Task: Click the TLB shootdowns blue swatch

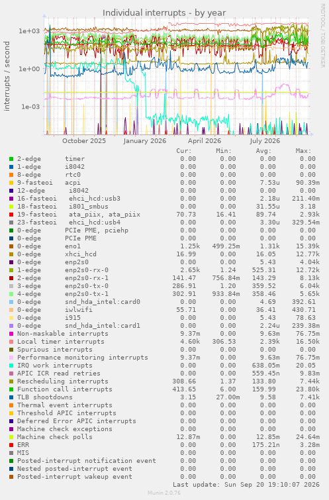Action: point(11,397)
